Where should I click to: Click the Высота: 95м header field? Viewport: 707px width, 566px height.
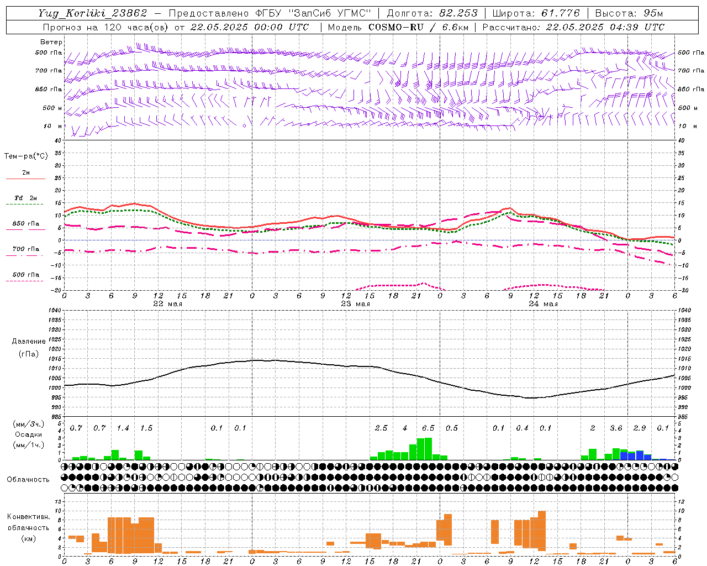pyautogui.click(x=629, y=13)
